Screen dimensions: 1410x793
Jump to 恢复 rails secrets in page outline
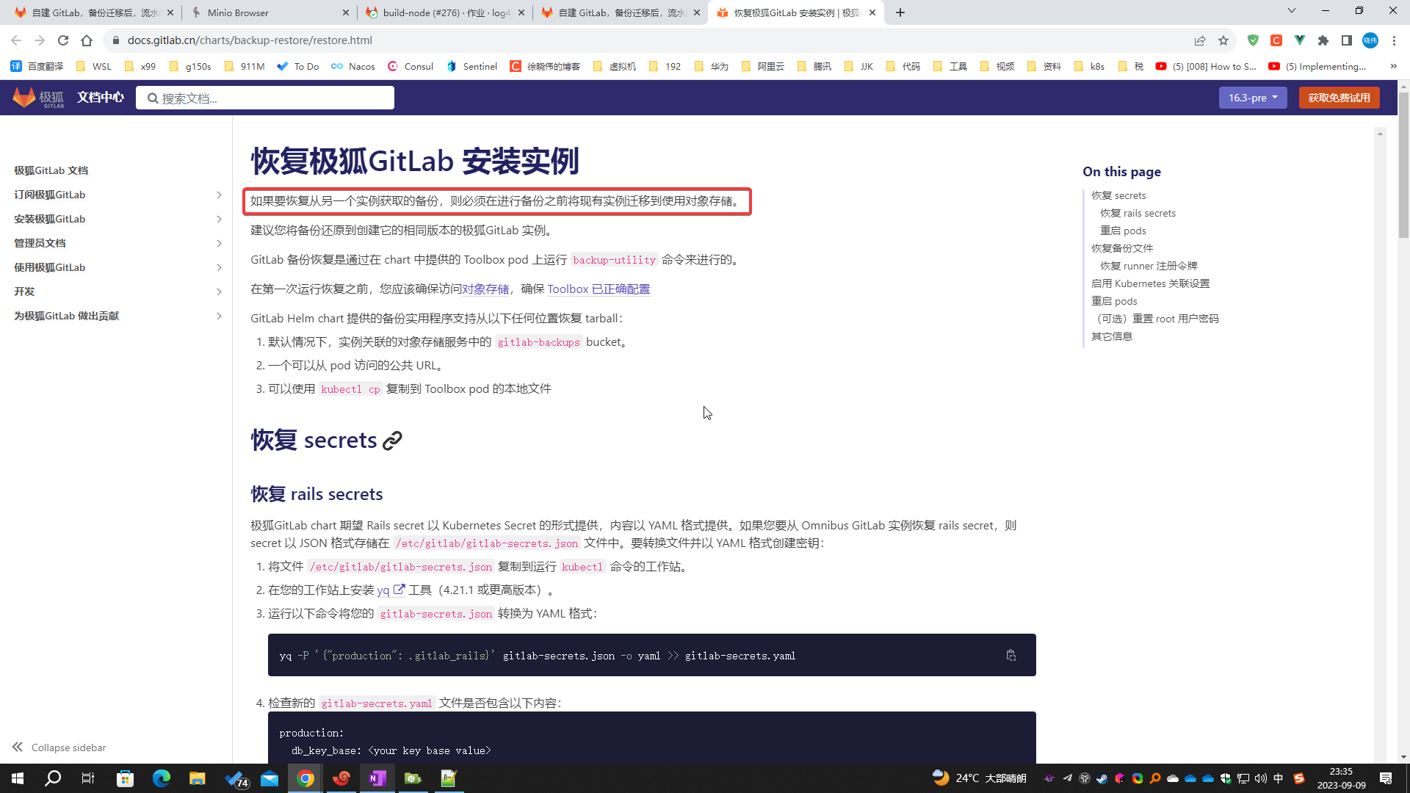[x=1138, y=213]
